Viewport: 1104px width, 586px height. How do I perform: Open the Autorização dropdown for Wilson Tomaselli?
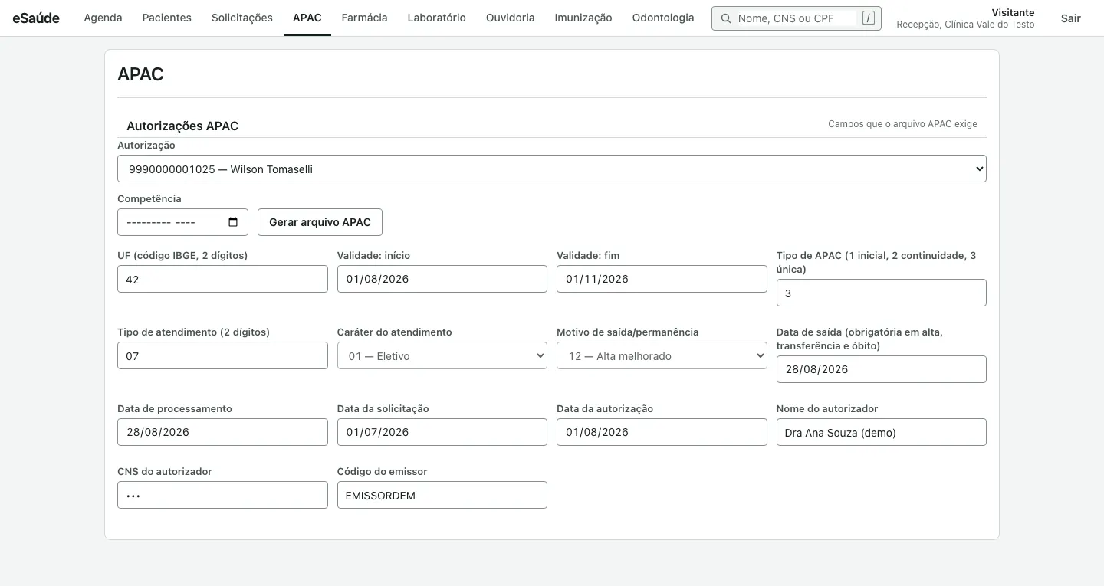[x=552, y=169]
